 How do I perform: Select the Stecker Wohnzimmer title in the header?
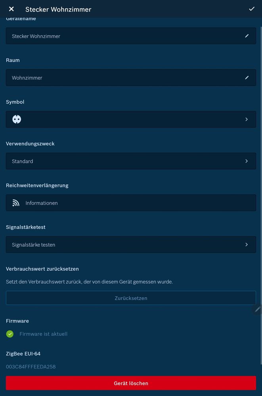point(58,9)
